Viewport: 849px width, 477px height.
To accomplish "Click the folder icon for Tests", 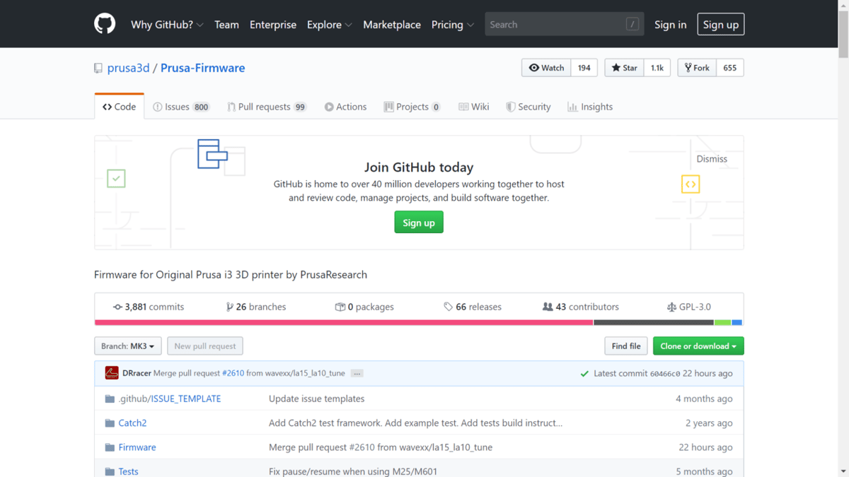I will (x=110, y=471).
